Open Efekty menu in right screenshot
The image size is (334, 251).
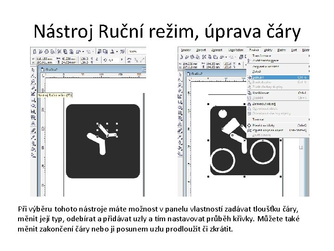268,50
